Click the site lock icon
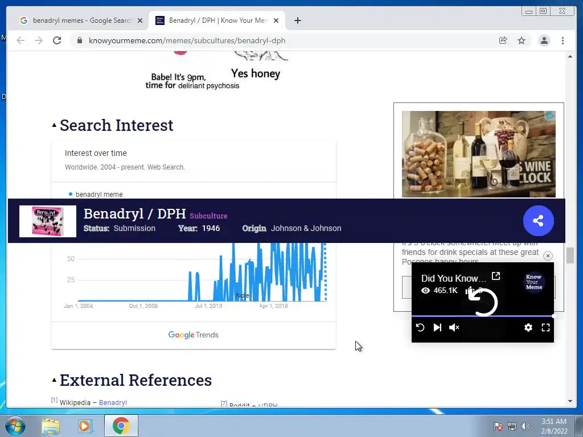This screenshot has width=583, height=437. point(80,40)
